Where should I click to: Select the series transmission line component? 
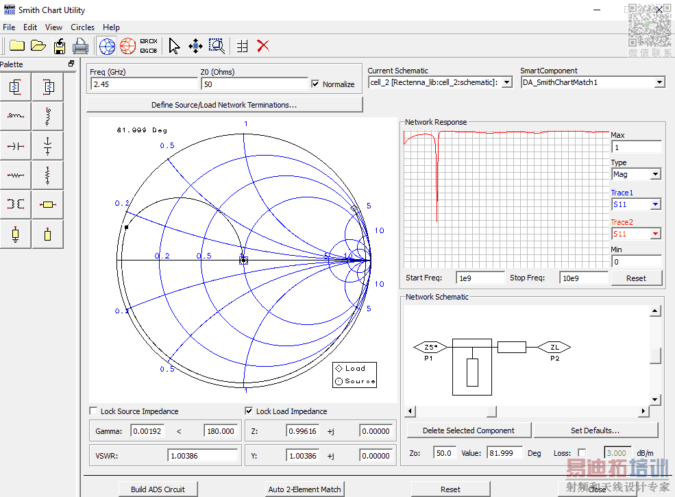(x=47, y=204)
